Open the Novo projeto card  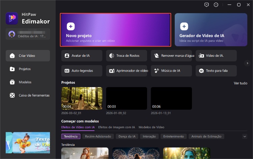tap(115, 30)
